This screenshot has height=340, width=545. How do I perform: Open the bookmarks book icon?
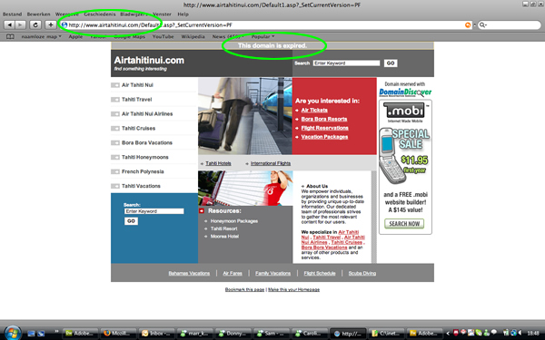(x=10, y=36)
